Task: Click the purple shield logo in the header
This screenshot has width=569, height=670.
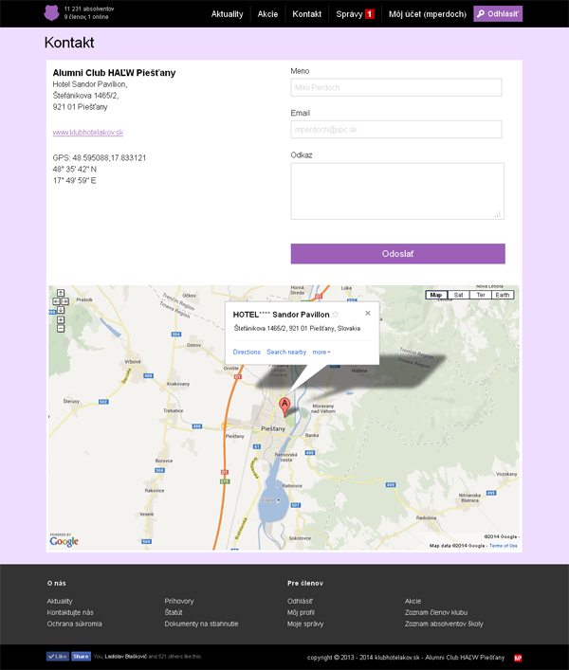Action: point(52,13)
